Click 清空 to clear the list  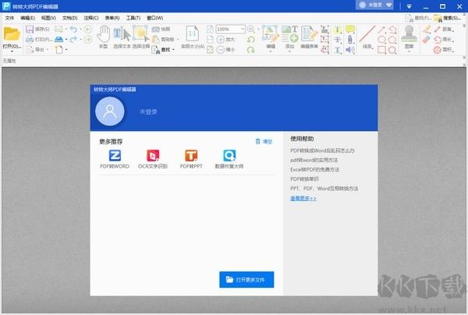264,141
